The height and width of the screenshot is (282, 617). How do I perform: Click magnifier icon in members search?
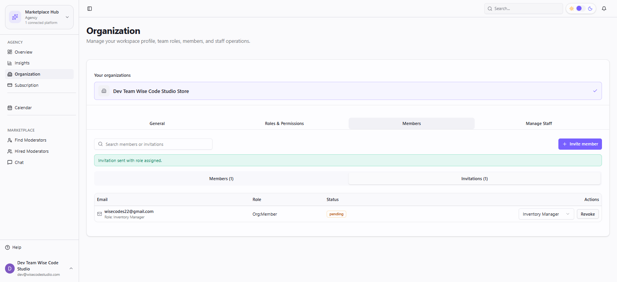[x=100, y=144]
